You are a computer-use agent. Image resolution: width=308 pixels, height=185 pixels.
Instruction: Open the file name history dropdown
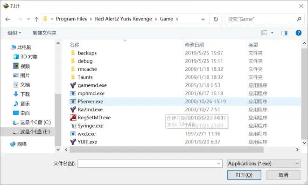(219, 164)
